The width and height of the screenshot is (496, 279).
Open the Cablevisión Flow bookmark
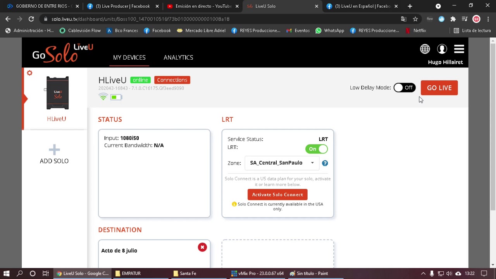click(x=80, y=30)
